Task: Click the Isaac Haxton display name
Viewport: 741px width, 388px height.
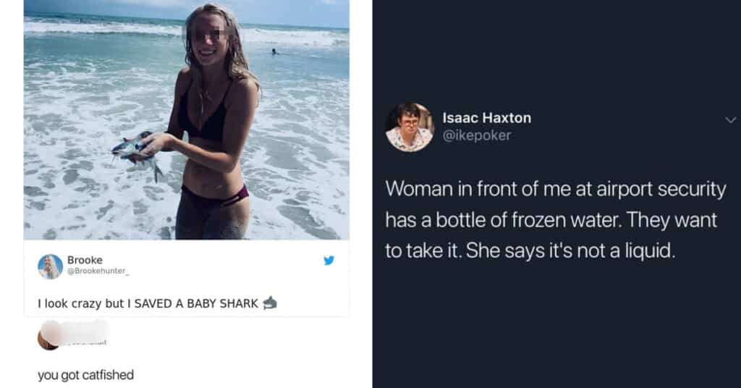Action: pyautogui.click(x=487, y=118)
